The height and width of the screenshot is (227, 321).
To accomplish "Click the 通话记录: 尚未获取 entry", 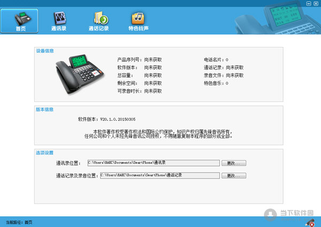I will point(224,68).
